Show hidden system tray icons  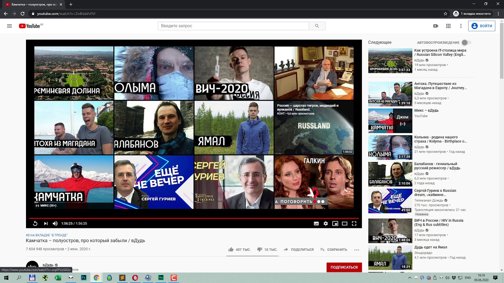coord(410,277)
